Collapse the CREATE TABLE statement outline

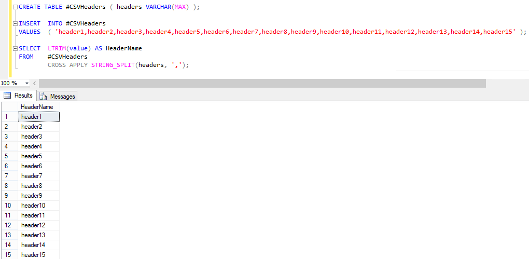(15, 7)
